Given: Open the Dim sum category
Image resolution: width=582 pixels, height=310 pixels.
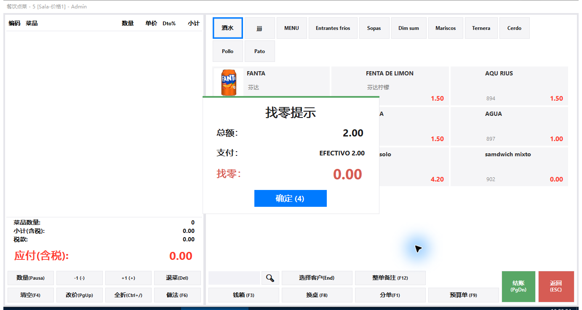Looking at the screenshot, I should [x=409, y=28].
